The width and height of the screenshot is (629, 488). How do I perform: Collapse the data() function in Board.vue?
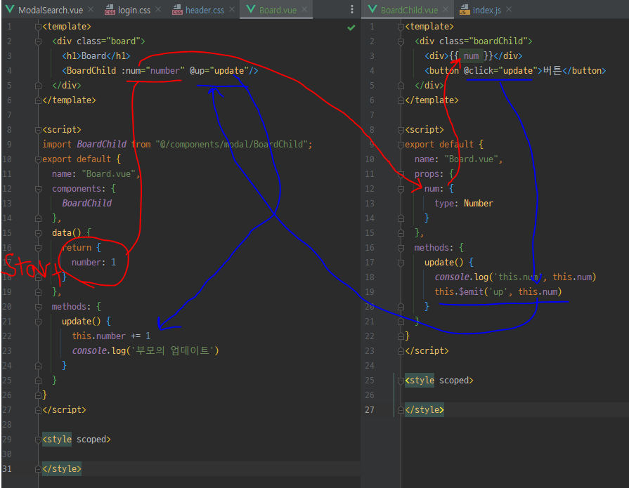pos(38,233)
